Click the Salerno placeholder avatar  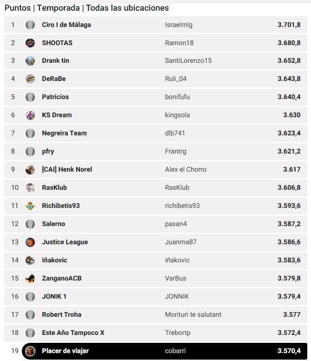30,224
